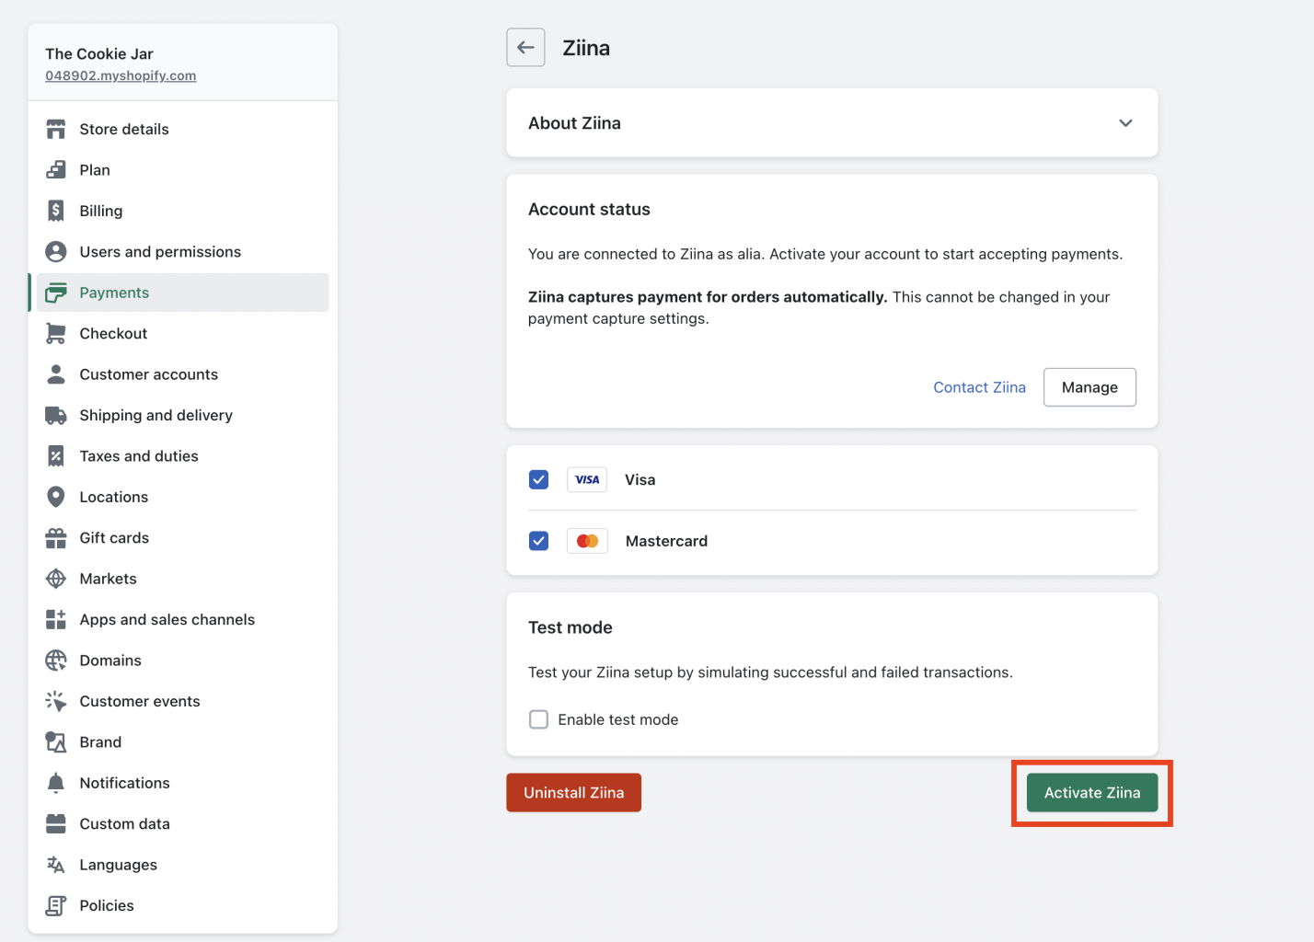Click the Markets globe icon

click(56, 579)
